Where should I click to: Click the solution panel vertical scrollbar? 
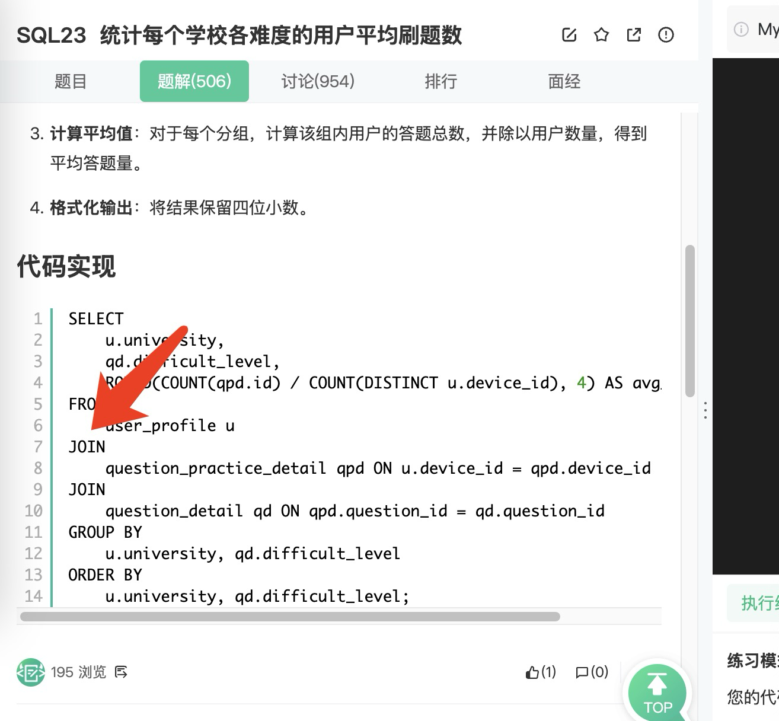click(689, 321)
